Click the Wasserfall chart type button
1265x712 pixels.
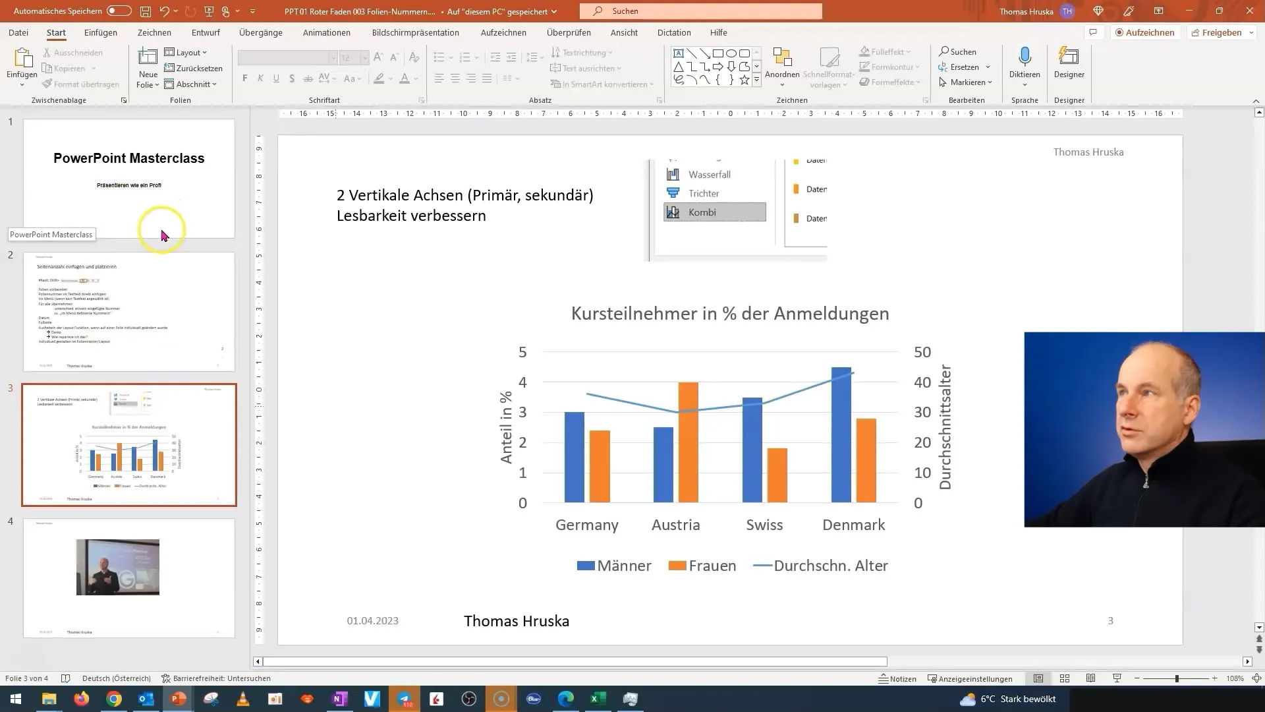pos(710,174)
